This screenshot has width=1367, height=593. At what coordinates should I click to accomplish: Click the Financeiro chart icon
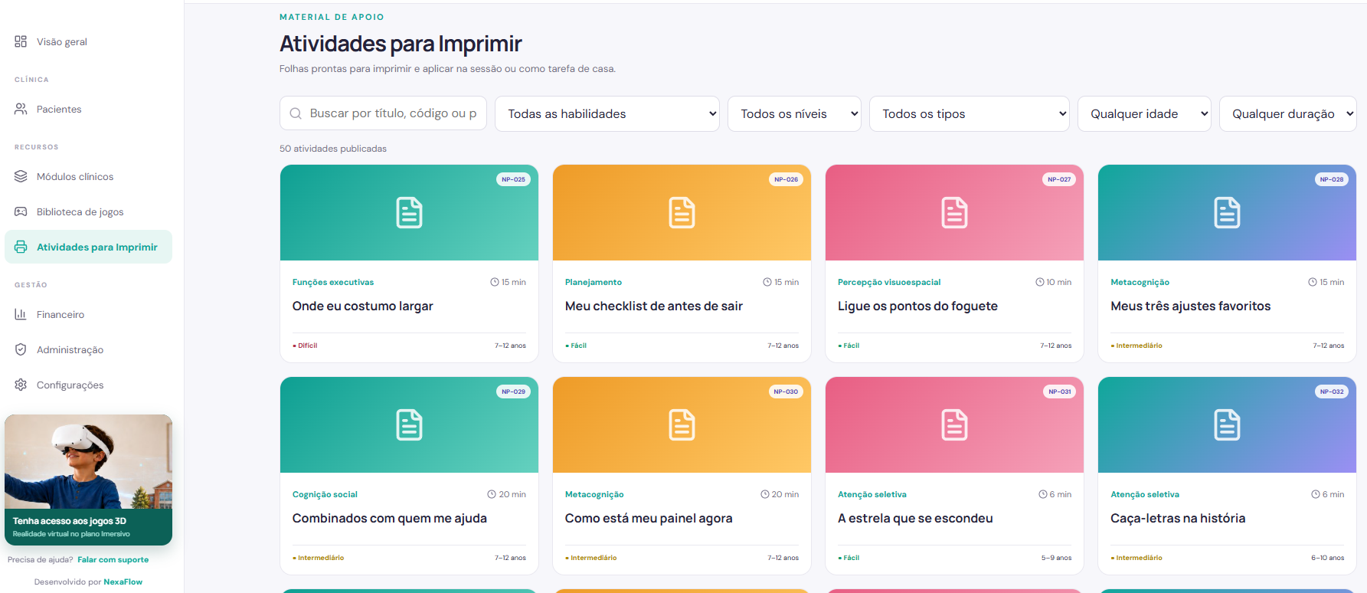[x=21, y=314]
